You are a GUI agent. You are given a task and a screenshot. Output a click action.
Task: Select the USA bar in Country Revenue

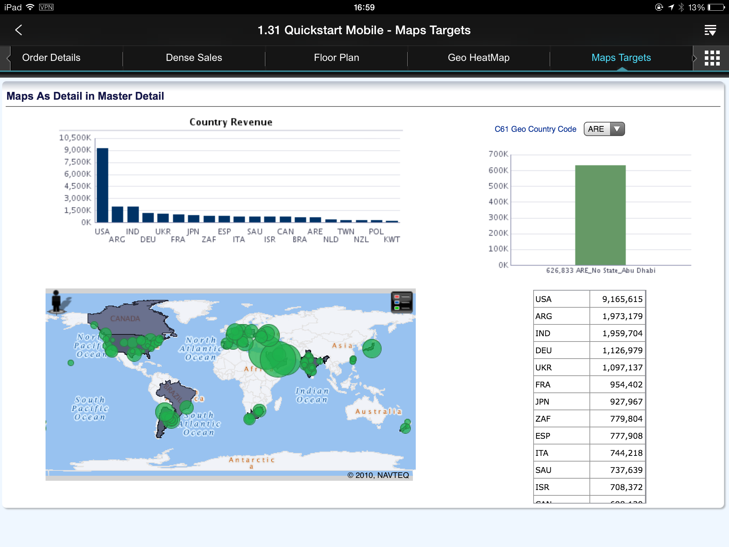point(103,185)
